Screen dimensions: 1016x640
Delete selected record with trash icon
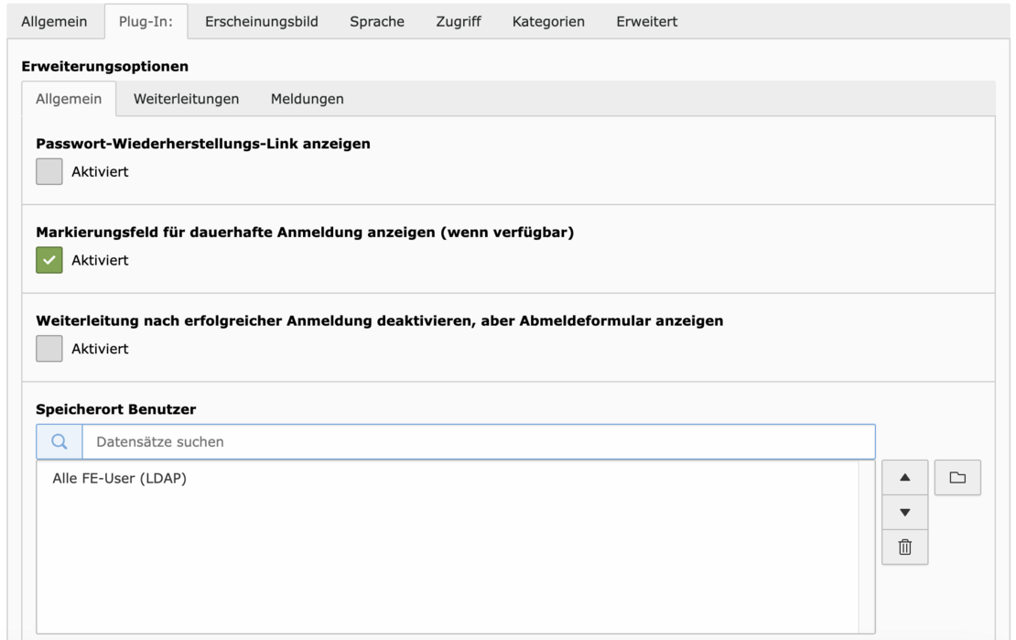pos(904,548)
